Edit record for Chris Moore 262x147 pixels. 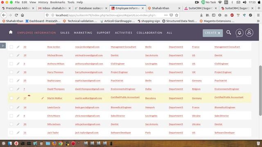pos(18,116)
